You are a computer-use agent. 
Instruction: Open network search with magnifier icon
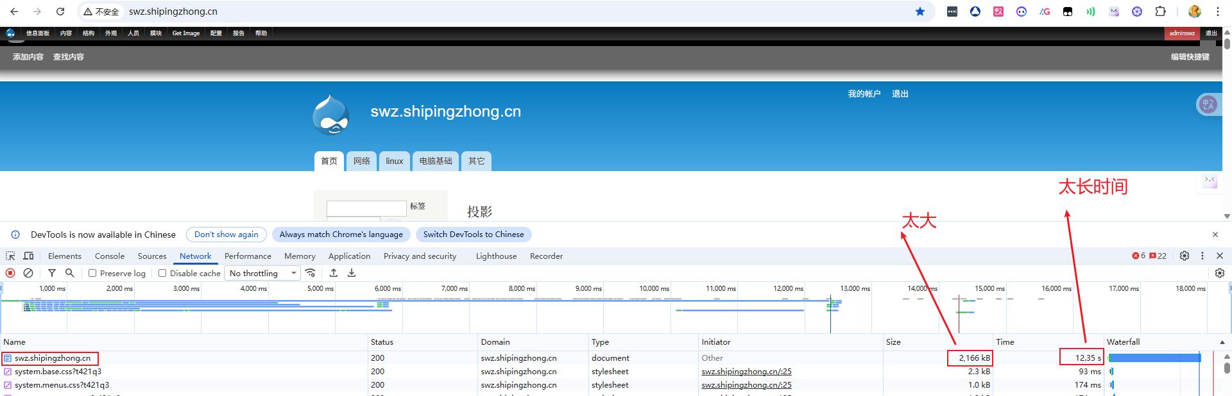point(70,273)
